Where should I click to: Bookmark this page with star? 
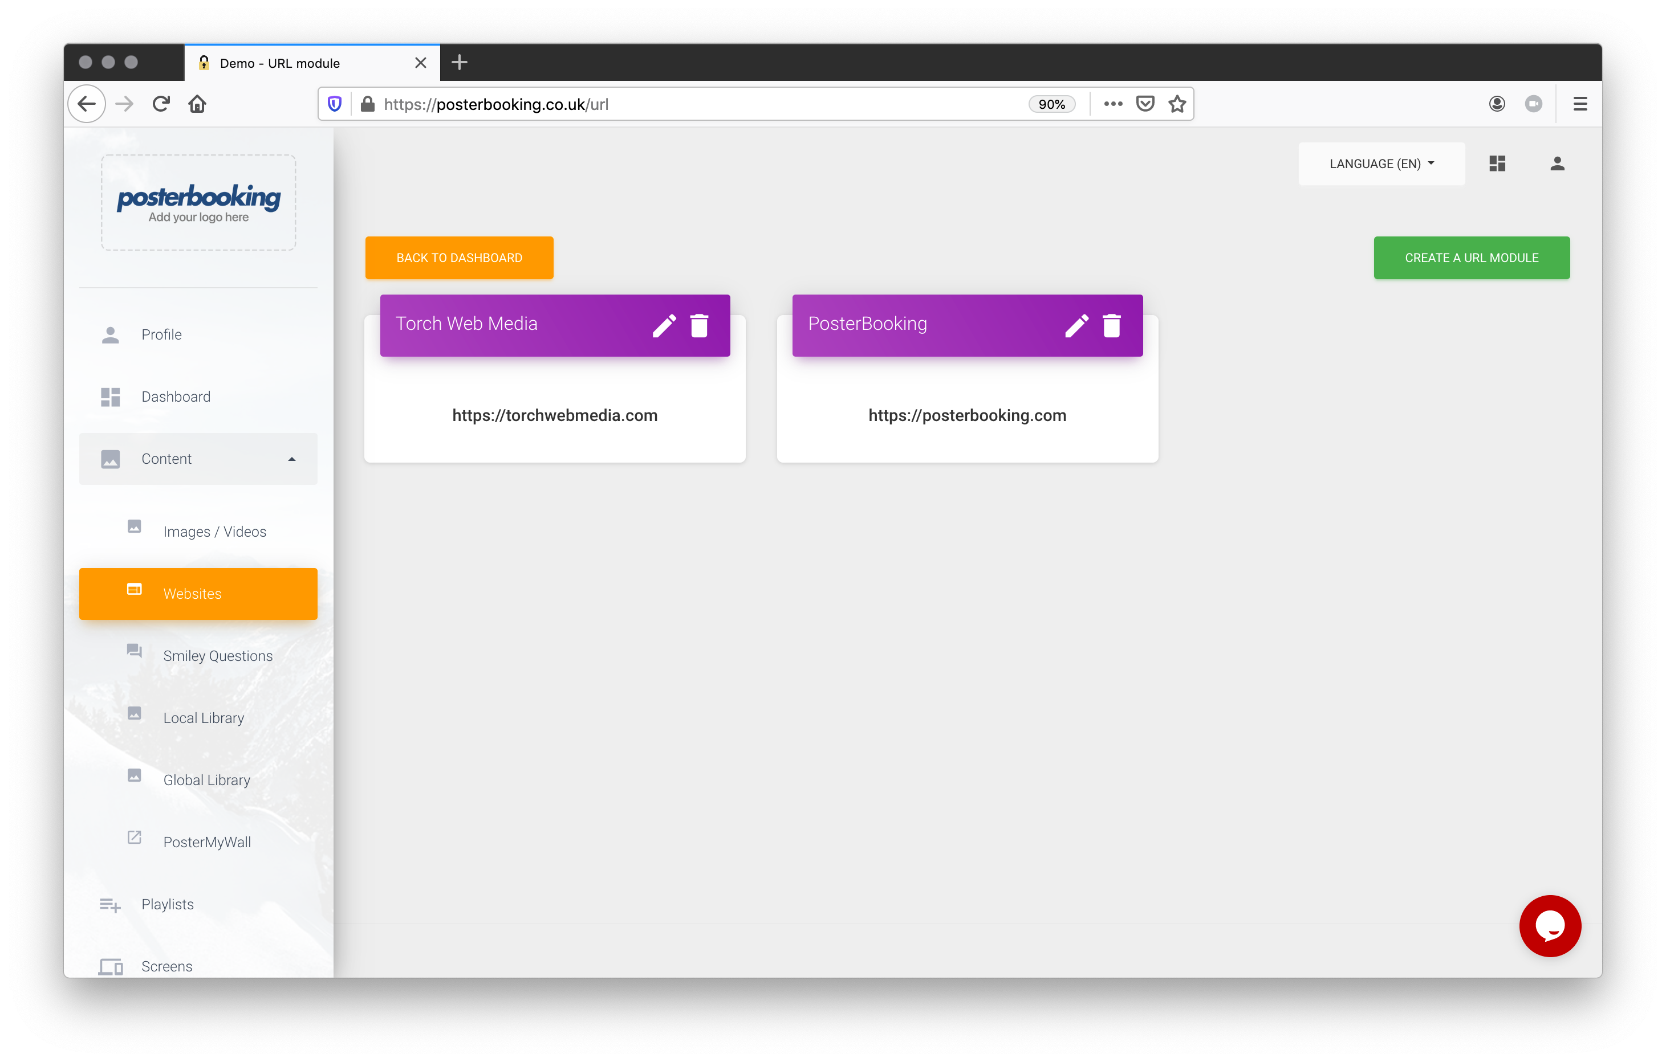click(1177, 104)
